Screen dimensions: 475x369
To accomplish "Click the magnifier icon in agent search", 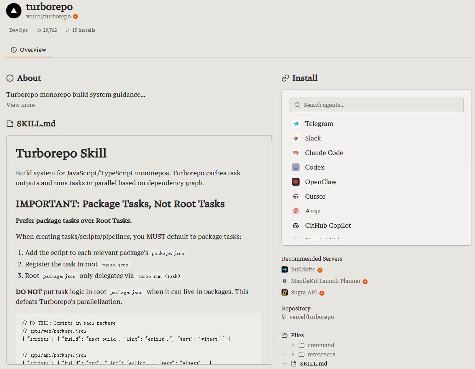I will click(297, 105).
